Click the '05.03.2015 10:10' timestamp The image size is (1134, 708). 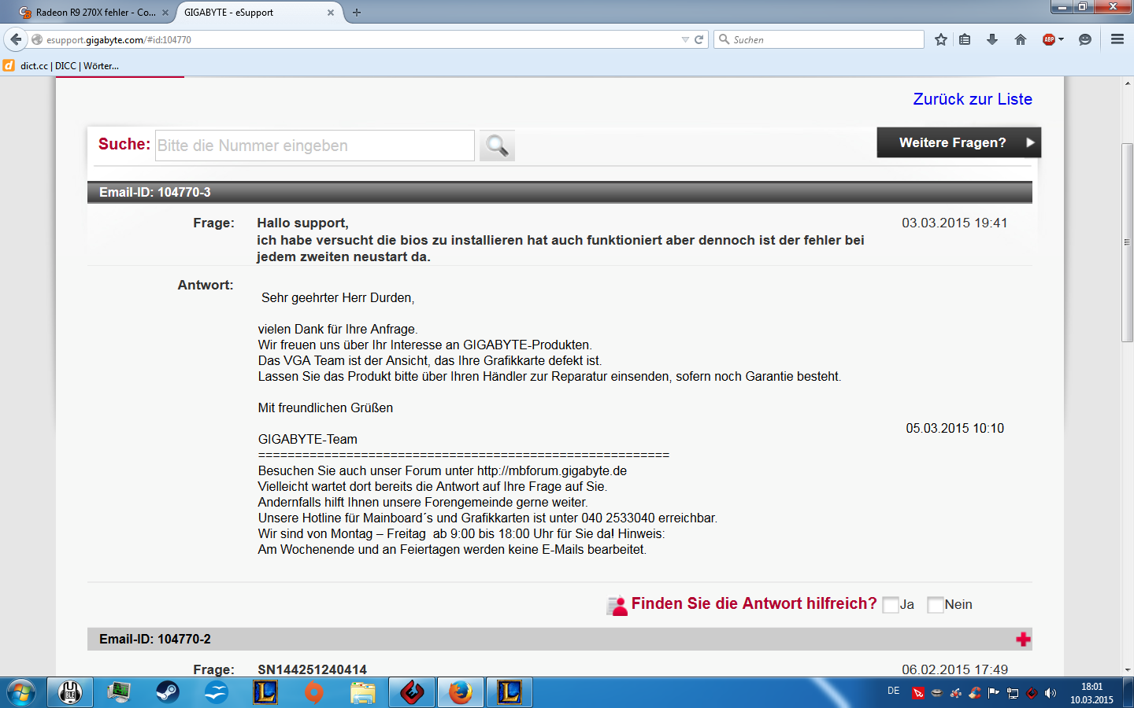click(x=954, y=429)
